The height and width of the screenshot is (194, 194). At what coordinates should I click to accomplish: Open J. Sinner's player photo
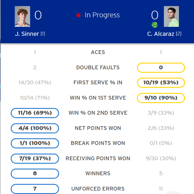[23, 16]
